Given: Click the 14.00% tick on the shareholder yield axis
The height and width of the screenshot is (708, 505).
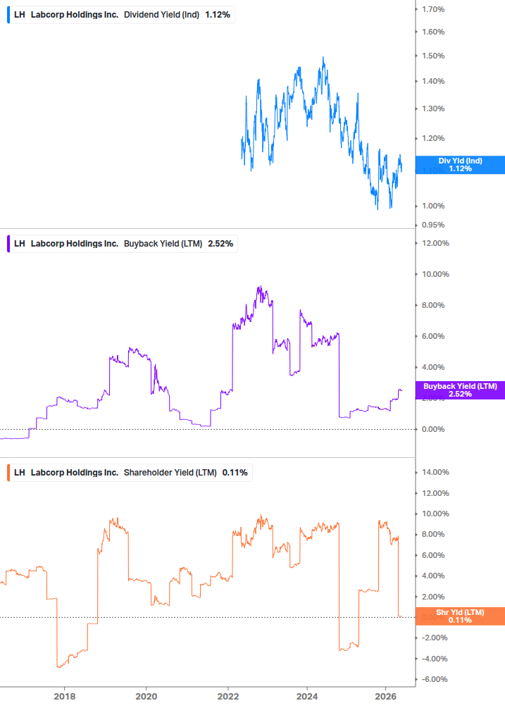Looking at the screenshot, I should click(435, 472).
